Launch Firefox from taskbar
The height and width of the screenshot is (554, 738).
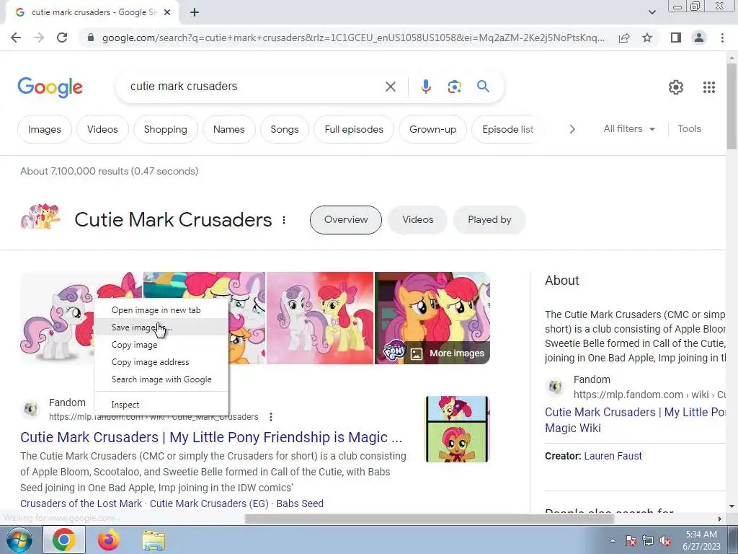pyautogui.click(x=109, y=540)
